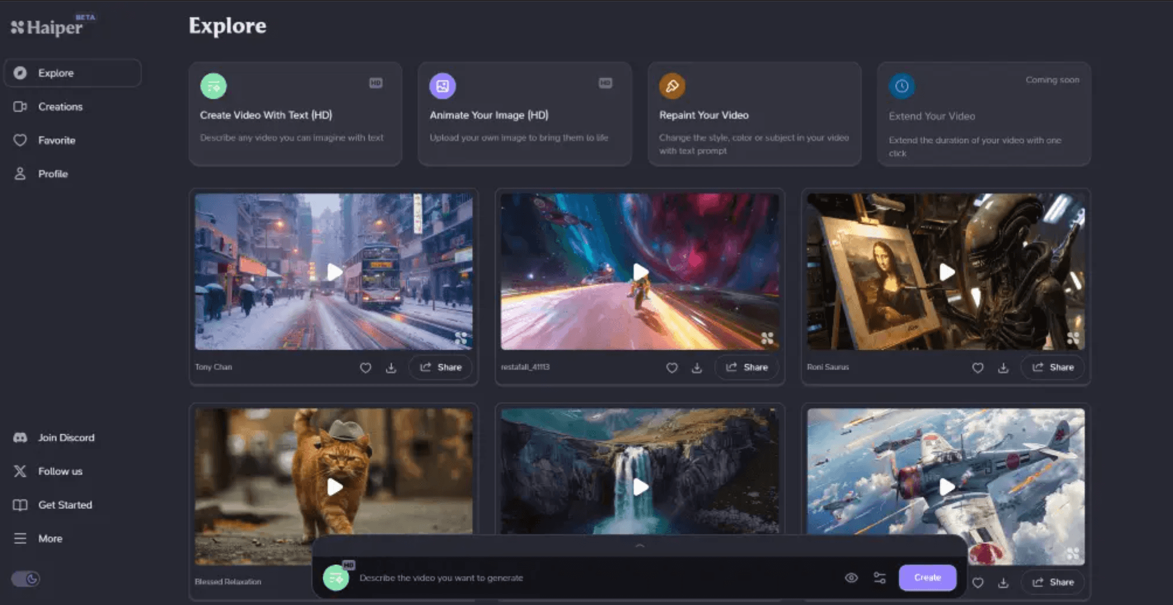Screen dimensions: 1173x605
Task: Click the HD badge on Create Video card
Action: 376,83
